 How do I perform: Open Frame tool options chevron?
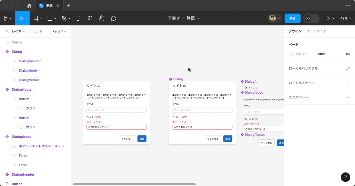tap(41, 18)
